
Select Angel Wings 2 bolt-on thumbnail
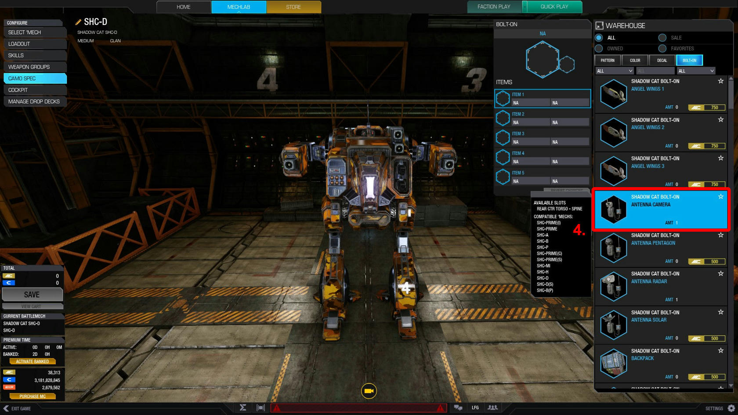click(614, 133)
